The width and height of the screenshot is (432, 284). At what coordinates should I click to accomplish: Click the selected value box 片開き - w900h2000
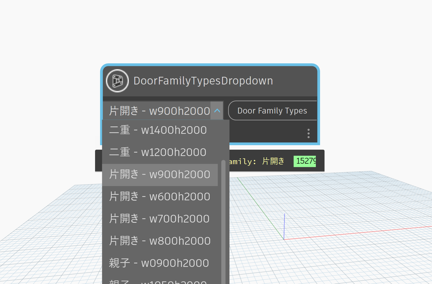159,111
